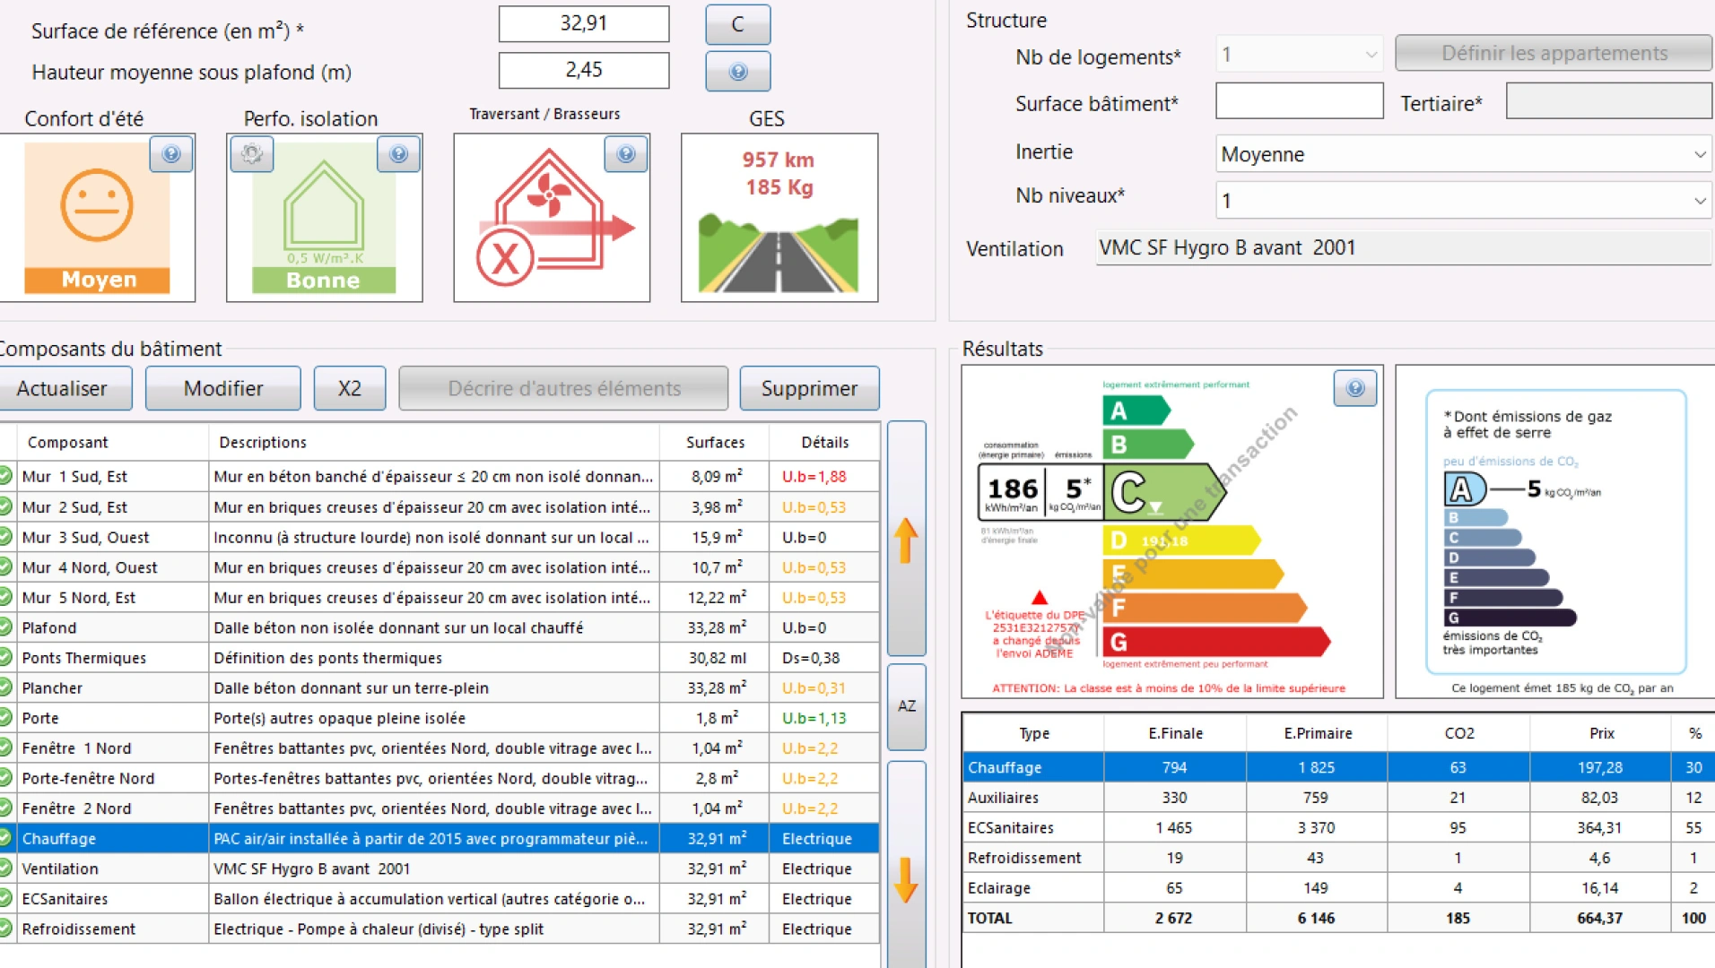
Task: Click the Supprimer button
Action: [x=809, y=389]
